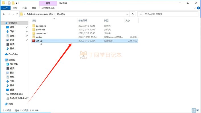Go forward with the forward arrow

coord(9,14)
